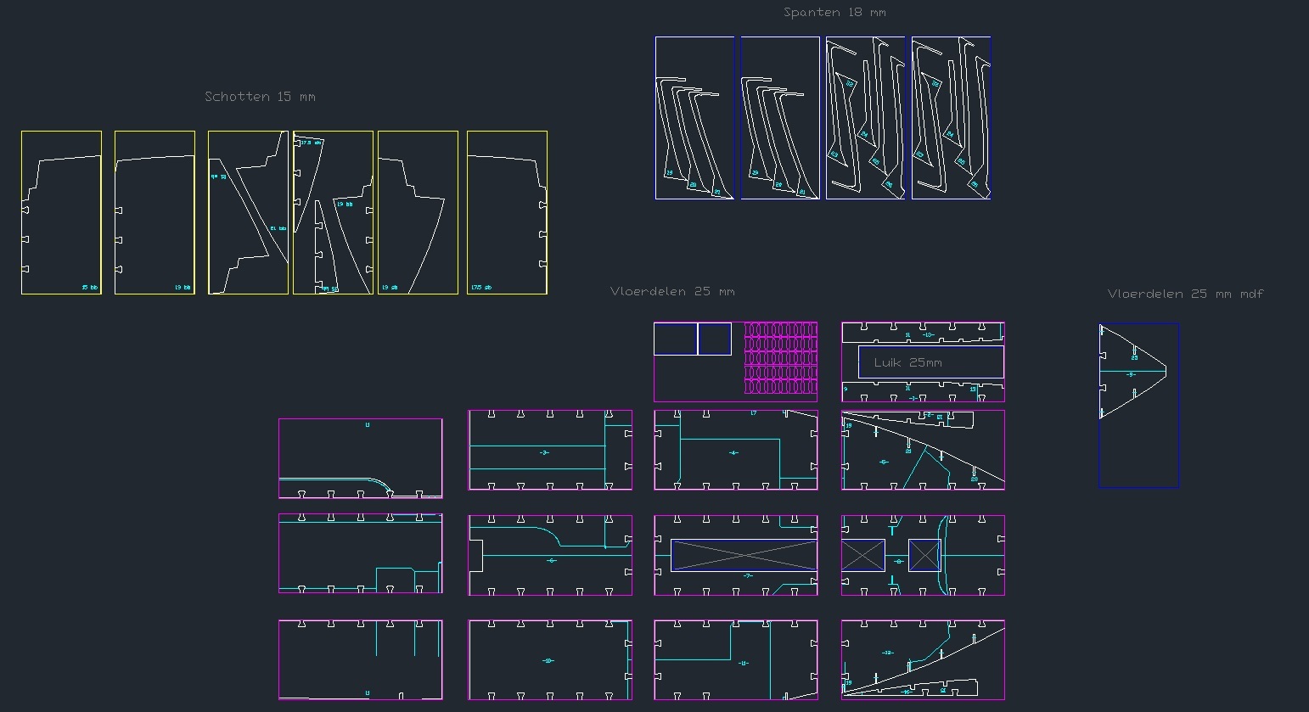Click the 'Vloerdelen 25 mm' heading left of mdf
Image resolution: width=1309 pixels, height=712 pixels.
tap(672, 291)
